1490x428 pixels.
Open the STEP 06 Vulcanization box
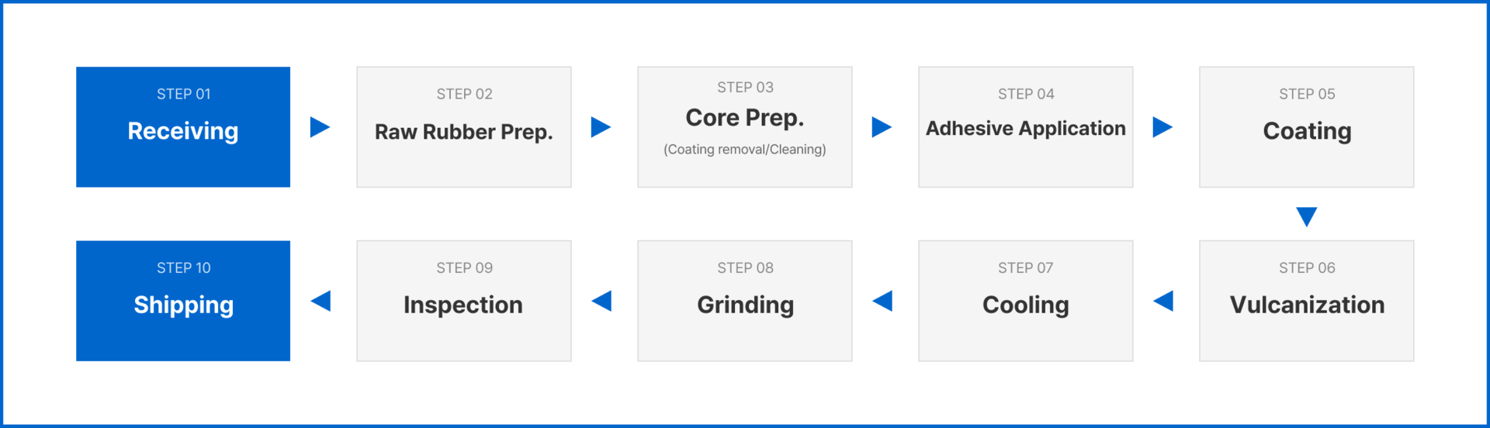[1307, 301]
